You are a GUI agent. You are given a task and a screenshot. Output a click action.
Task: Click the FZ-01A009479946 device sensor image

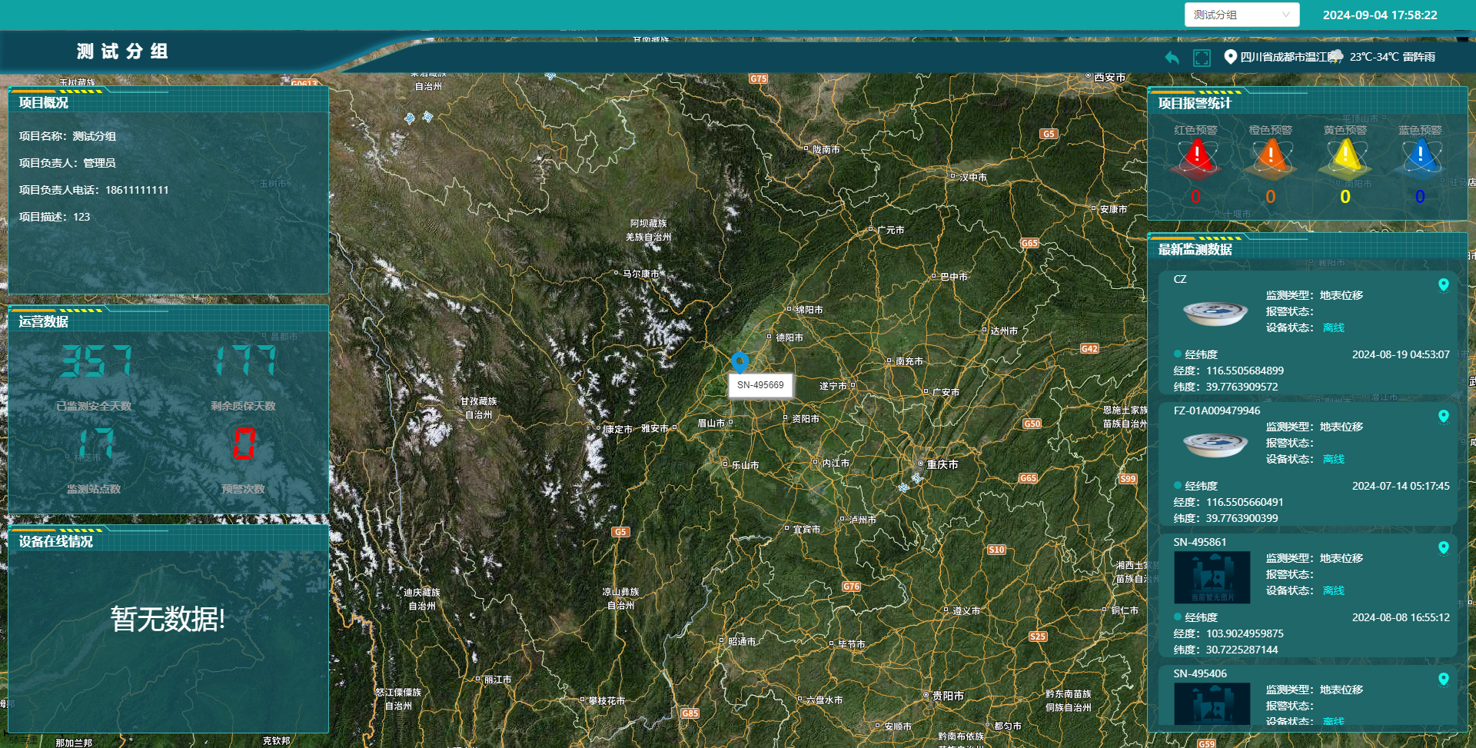tap(1215, 444)
